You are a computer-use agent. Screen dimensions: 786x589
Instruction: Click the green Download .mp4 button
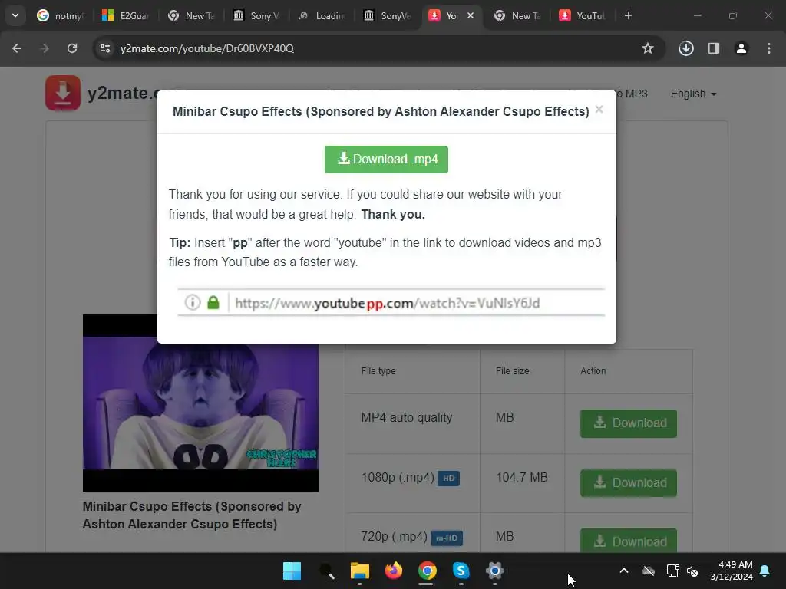click(x=386, y=160)
